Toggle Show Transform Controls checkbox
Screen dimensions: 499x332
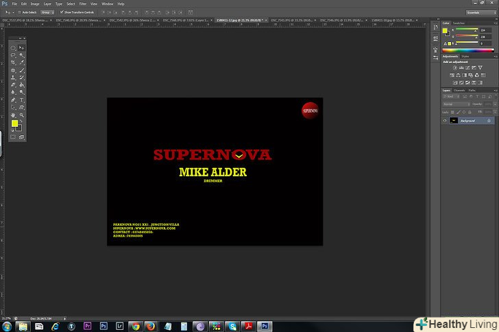click(x=62, y=12)
